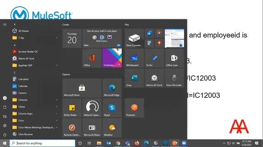The height and width of the screenshot is (147, 263).
Task: Show hidden system tray icons
Action: (224, 143)
